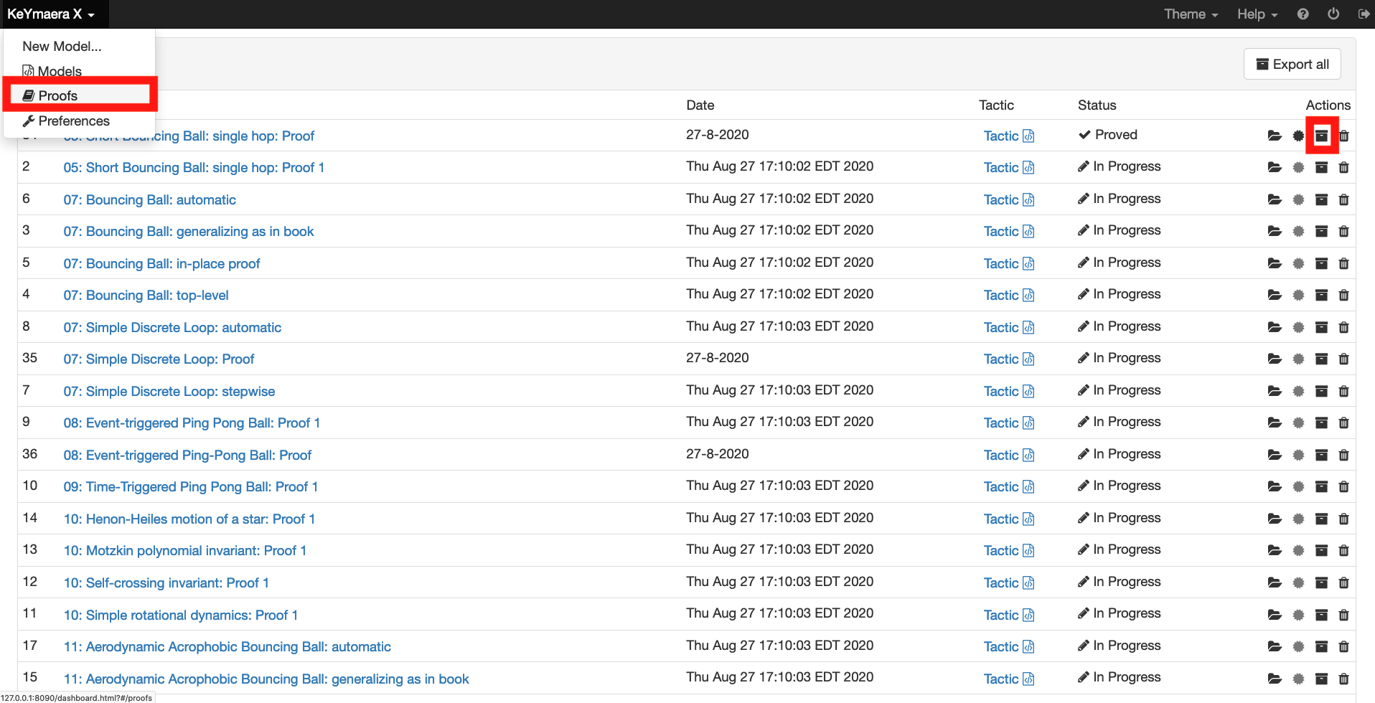1375x703 pixels.
Task: Click the logout icon in the top corner
Action: pos(1364,14)
